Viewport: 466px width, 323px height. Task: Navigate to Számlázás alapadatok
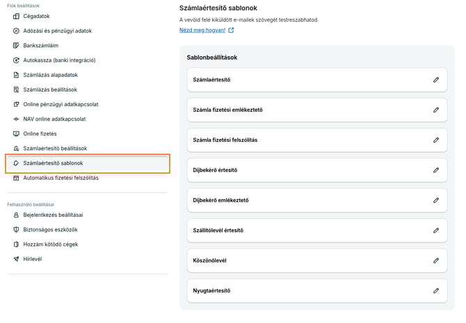50,75
